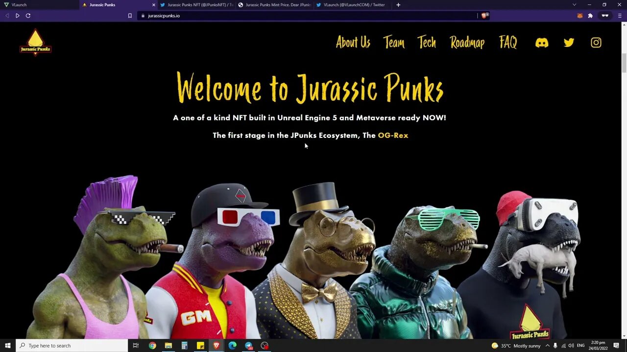Click the microphone tray icon

pyautogui.click(x=555, y=346)
